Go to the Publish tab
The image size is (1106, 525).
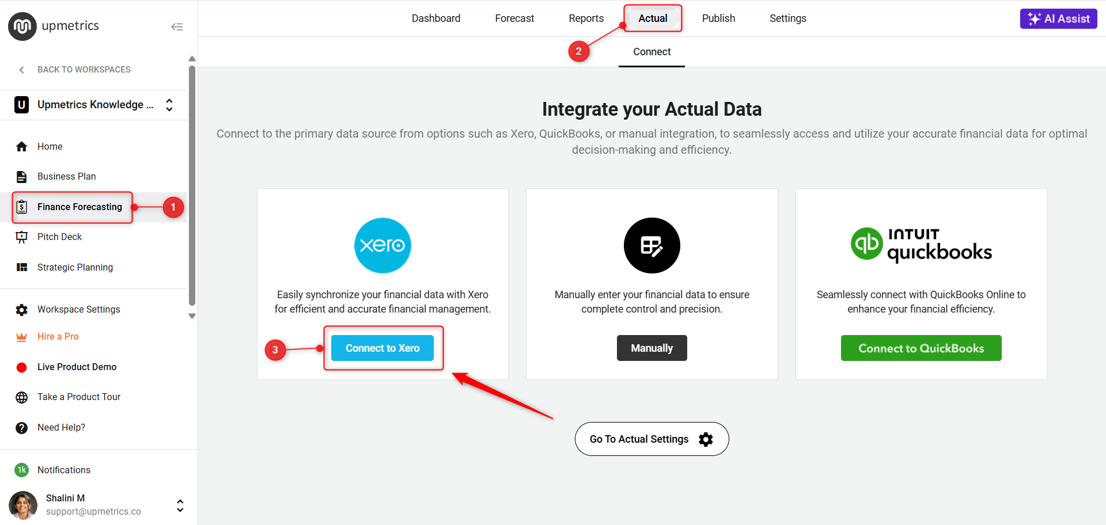[718, 18]
